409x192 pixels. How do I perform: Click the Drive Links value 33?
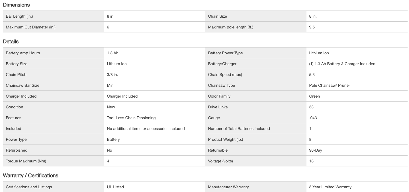coord(311,107)
